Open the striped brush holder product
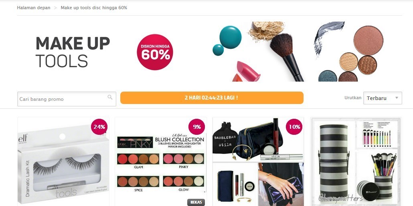 tap(356, 162)
